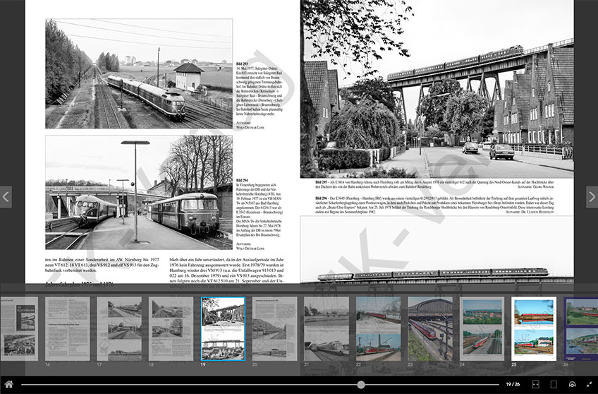The height and width of the screenshot is (394, 598).
Task: Open the page 22 thumbnail
Action: click(x=378, y=329)
